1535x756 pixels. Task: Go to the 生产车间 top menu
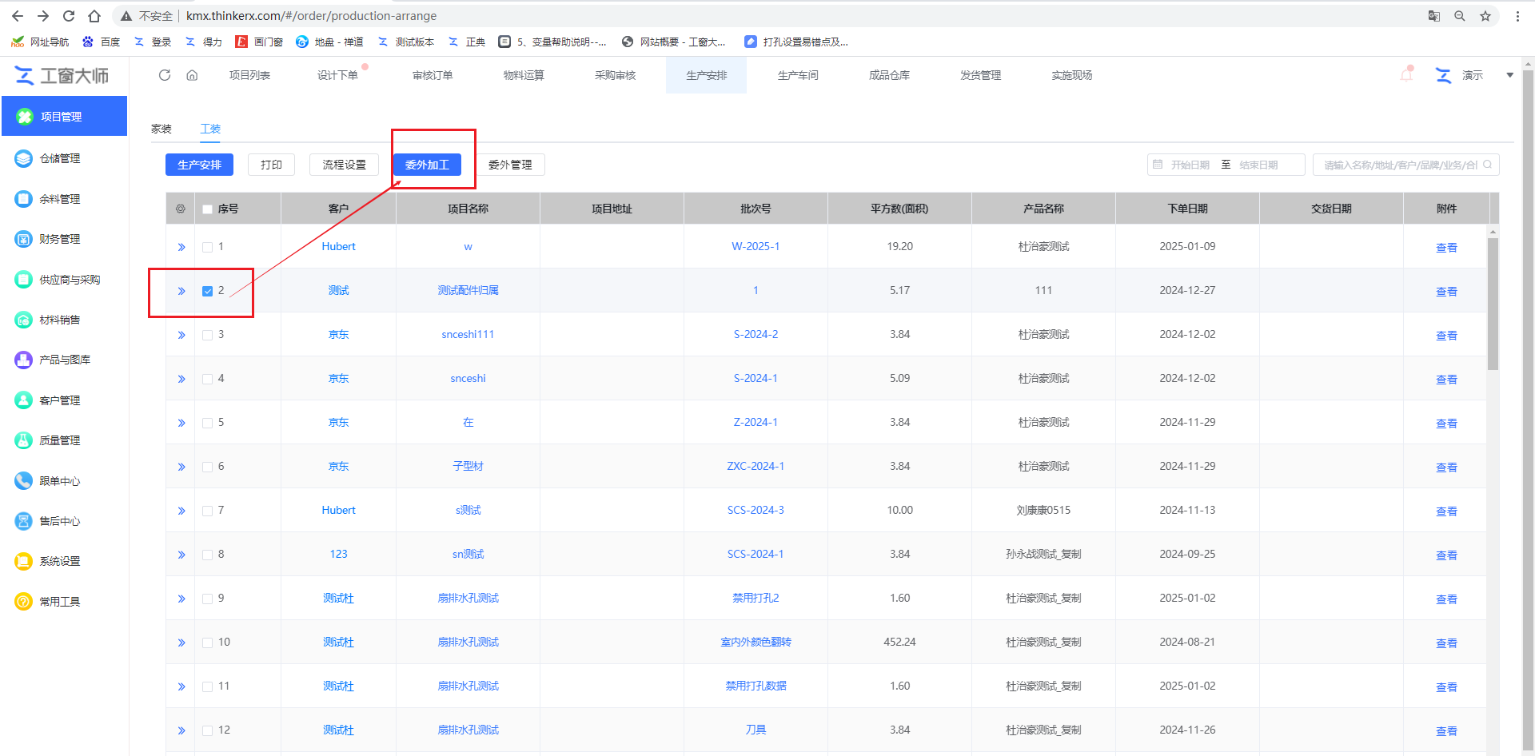pyautogui.click(x=798, y=75)
